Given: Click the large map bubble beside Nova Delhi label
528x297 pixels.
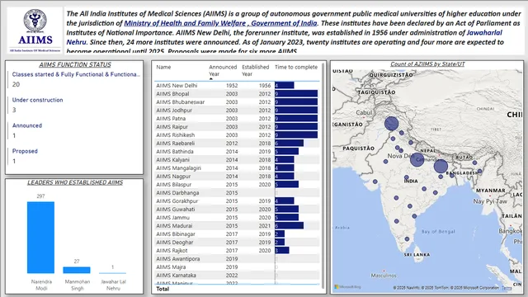Looking at the screenshot, I should point(417,159).
